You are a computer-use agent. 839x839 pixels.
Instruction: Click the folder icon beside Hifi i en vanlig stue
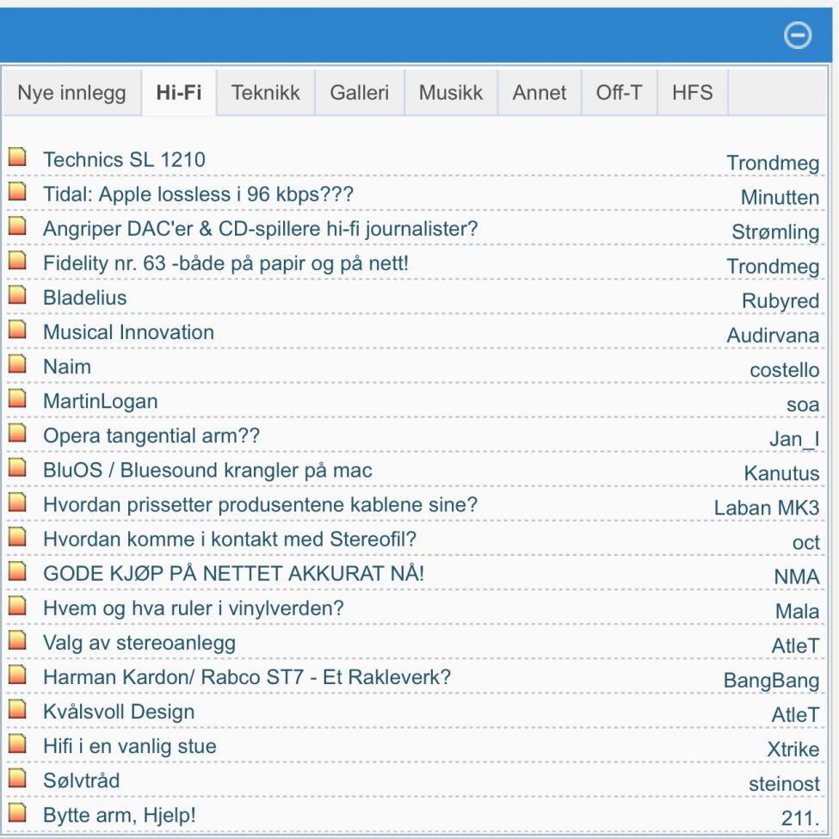[17, 743]
